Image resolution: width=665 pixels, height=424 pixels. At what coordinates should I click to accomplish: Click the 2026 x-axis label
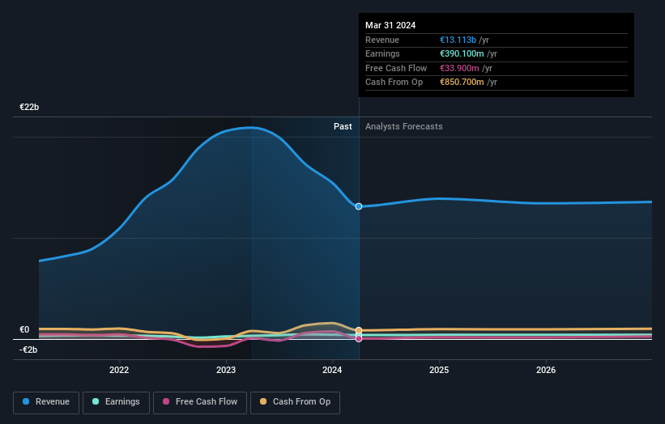click(x=546, y=370)
